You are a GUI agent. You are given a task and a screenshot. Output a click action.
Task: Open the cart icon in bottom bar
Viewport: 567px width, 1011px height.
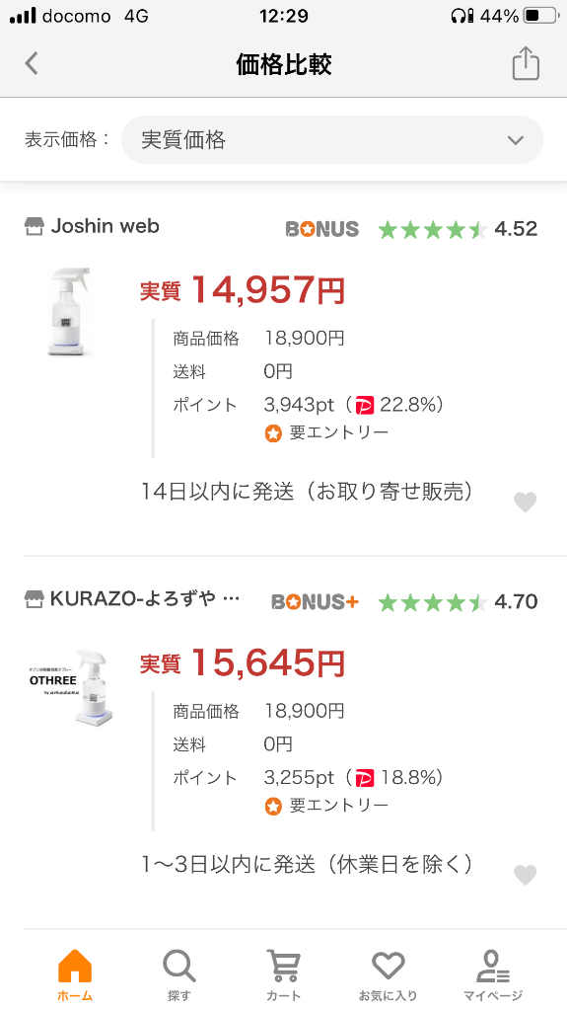(283, 966)
